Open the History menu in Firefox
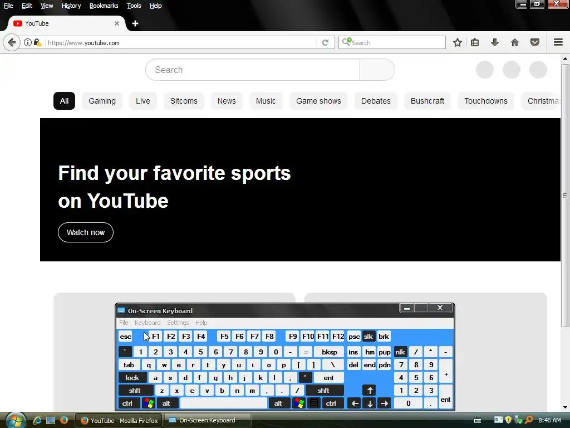The height and width of the screenshot is (428, 570). 71,6
